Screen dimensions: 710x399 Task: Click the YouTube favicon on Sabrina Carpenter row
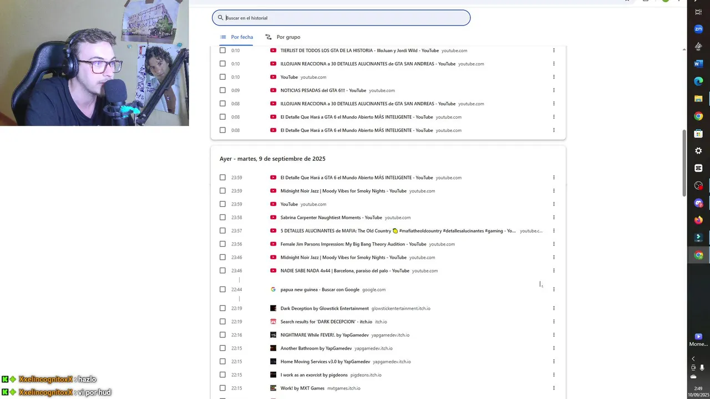[x=273, y=217]
